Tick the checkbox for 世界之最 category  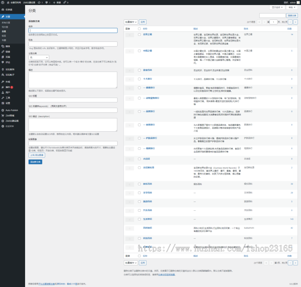coord(139,34)
